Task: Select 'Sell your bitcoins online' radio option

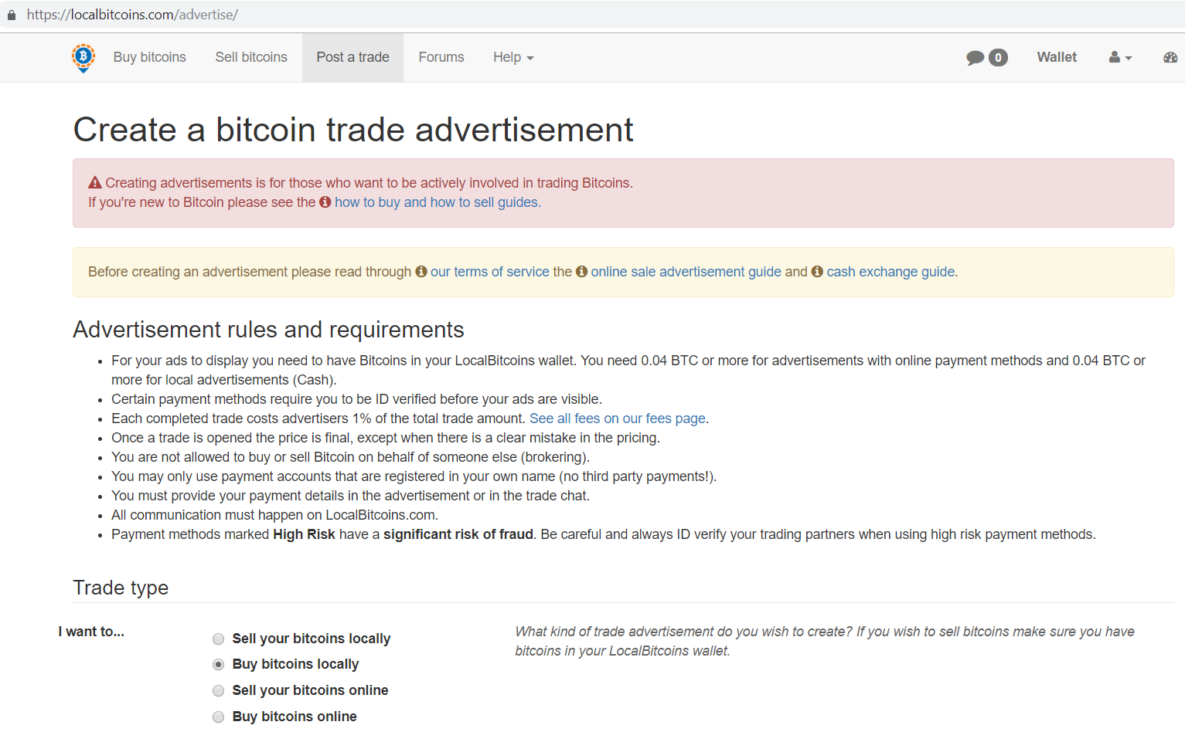Action: (219, 691)
